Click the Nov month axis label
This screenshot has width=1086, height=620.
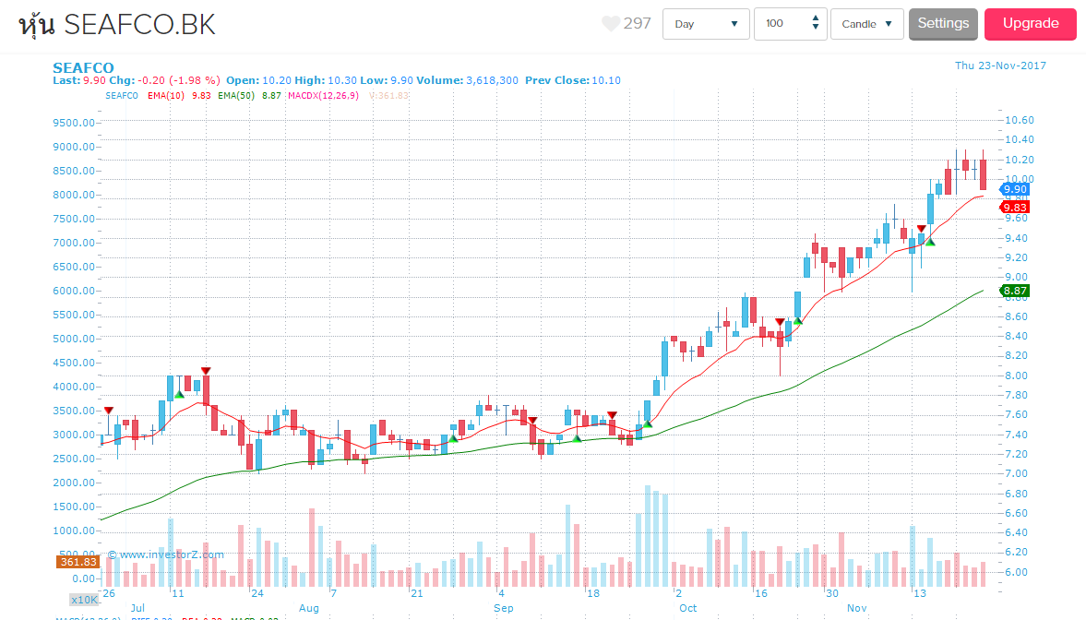tap(857, 608)
